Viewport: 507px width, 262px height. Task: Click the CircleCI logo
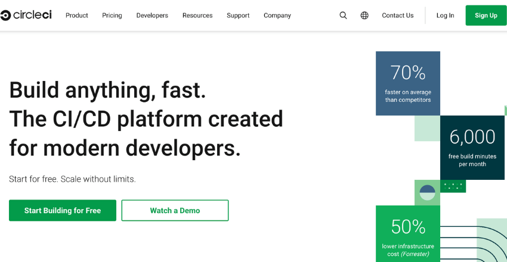click(x=26, y=15)
